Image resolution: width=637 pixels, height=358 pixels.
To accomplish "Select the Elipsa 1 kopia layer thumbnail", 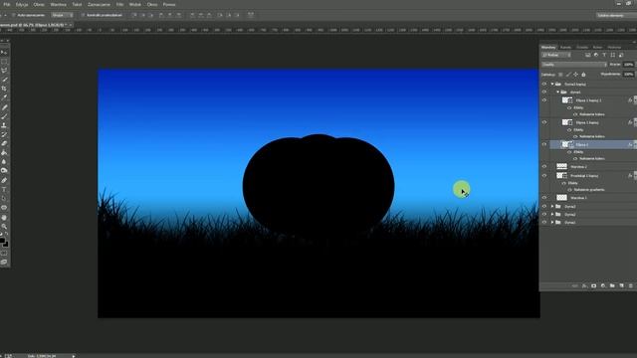I will pos(567,122).
